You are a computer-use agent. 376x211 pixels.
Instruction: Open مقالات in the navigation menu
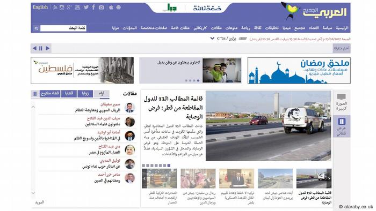tap(216, 28)
